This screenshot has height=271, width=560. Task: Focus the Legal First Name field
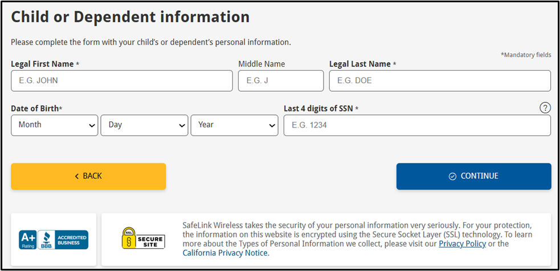121,81
